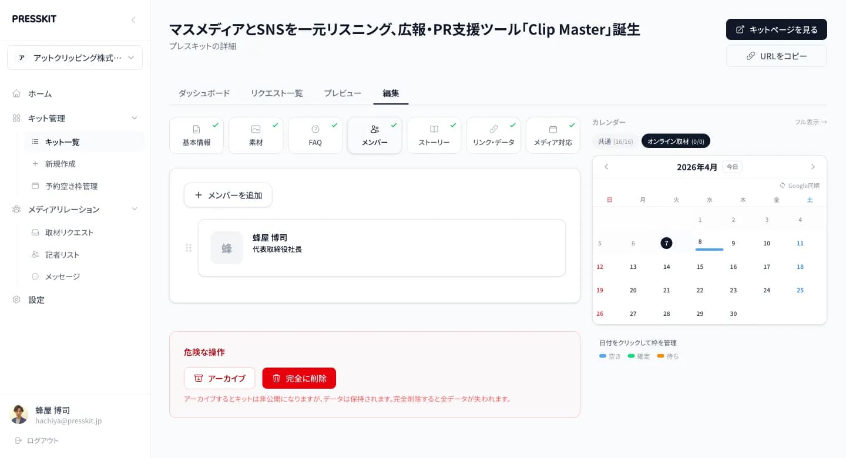
Task: Click the メンバーを追加 button
Action: [228, 195]
